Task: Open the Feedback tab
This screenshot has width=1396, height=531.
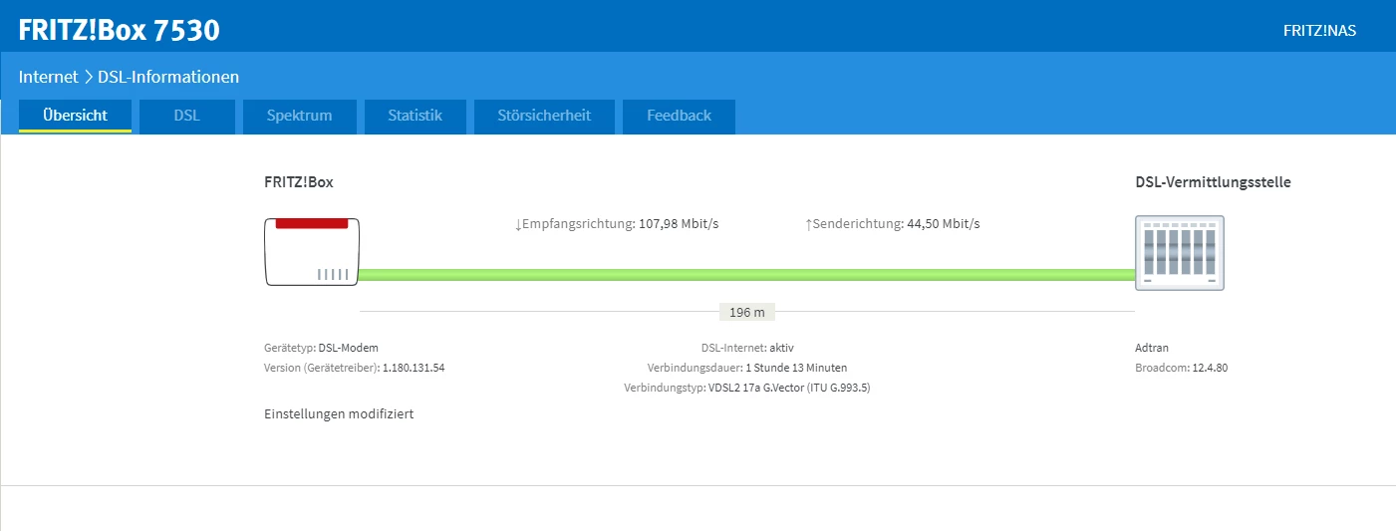Action: pyautogui.click(x=679, y=116)
